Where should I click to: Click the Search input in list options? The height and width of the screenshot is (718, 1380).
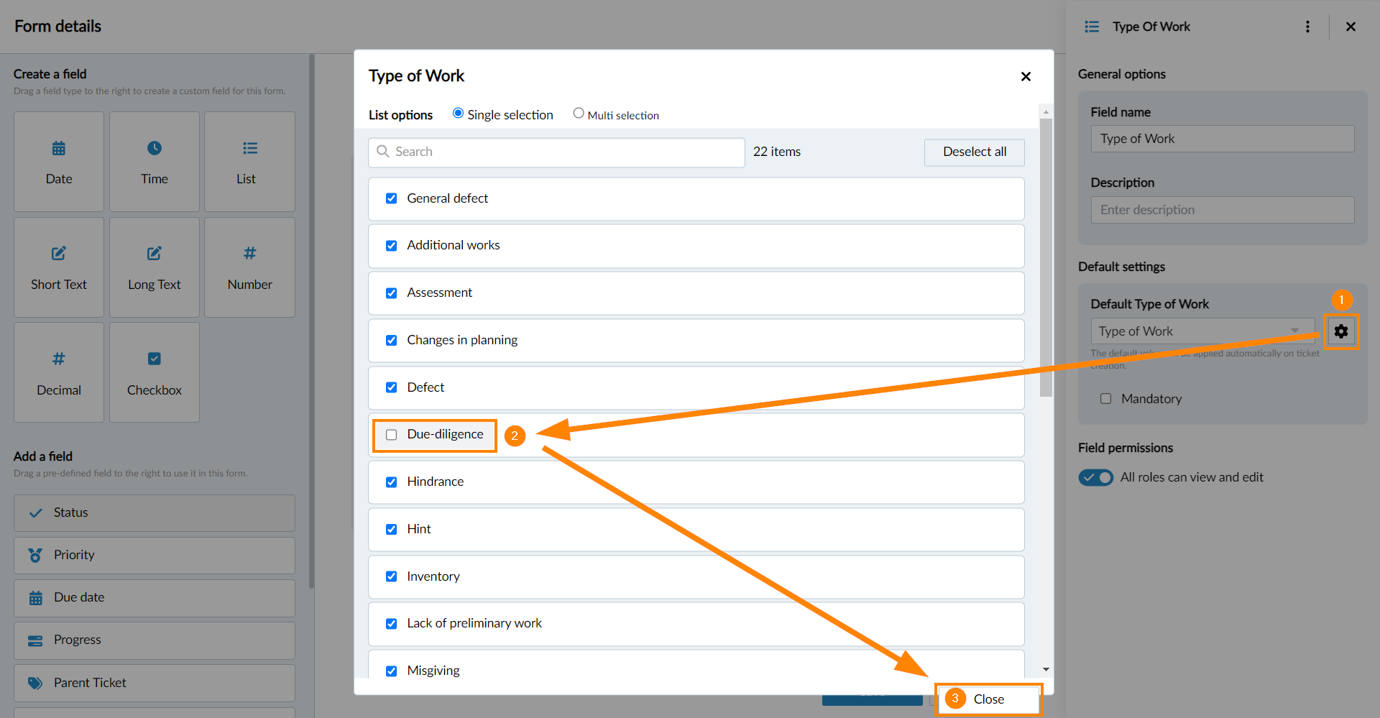556,152
